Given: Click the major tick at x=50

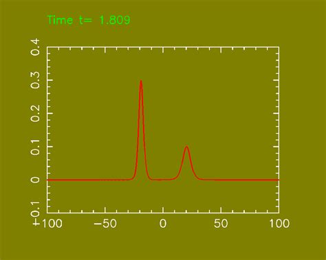Looking at the screenshot, I should [x=221, y=210].
